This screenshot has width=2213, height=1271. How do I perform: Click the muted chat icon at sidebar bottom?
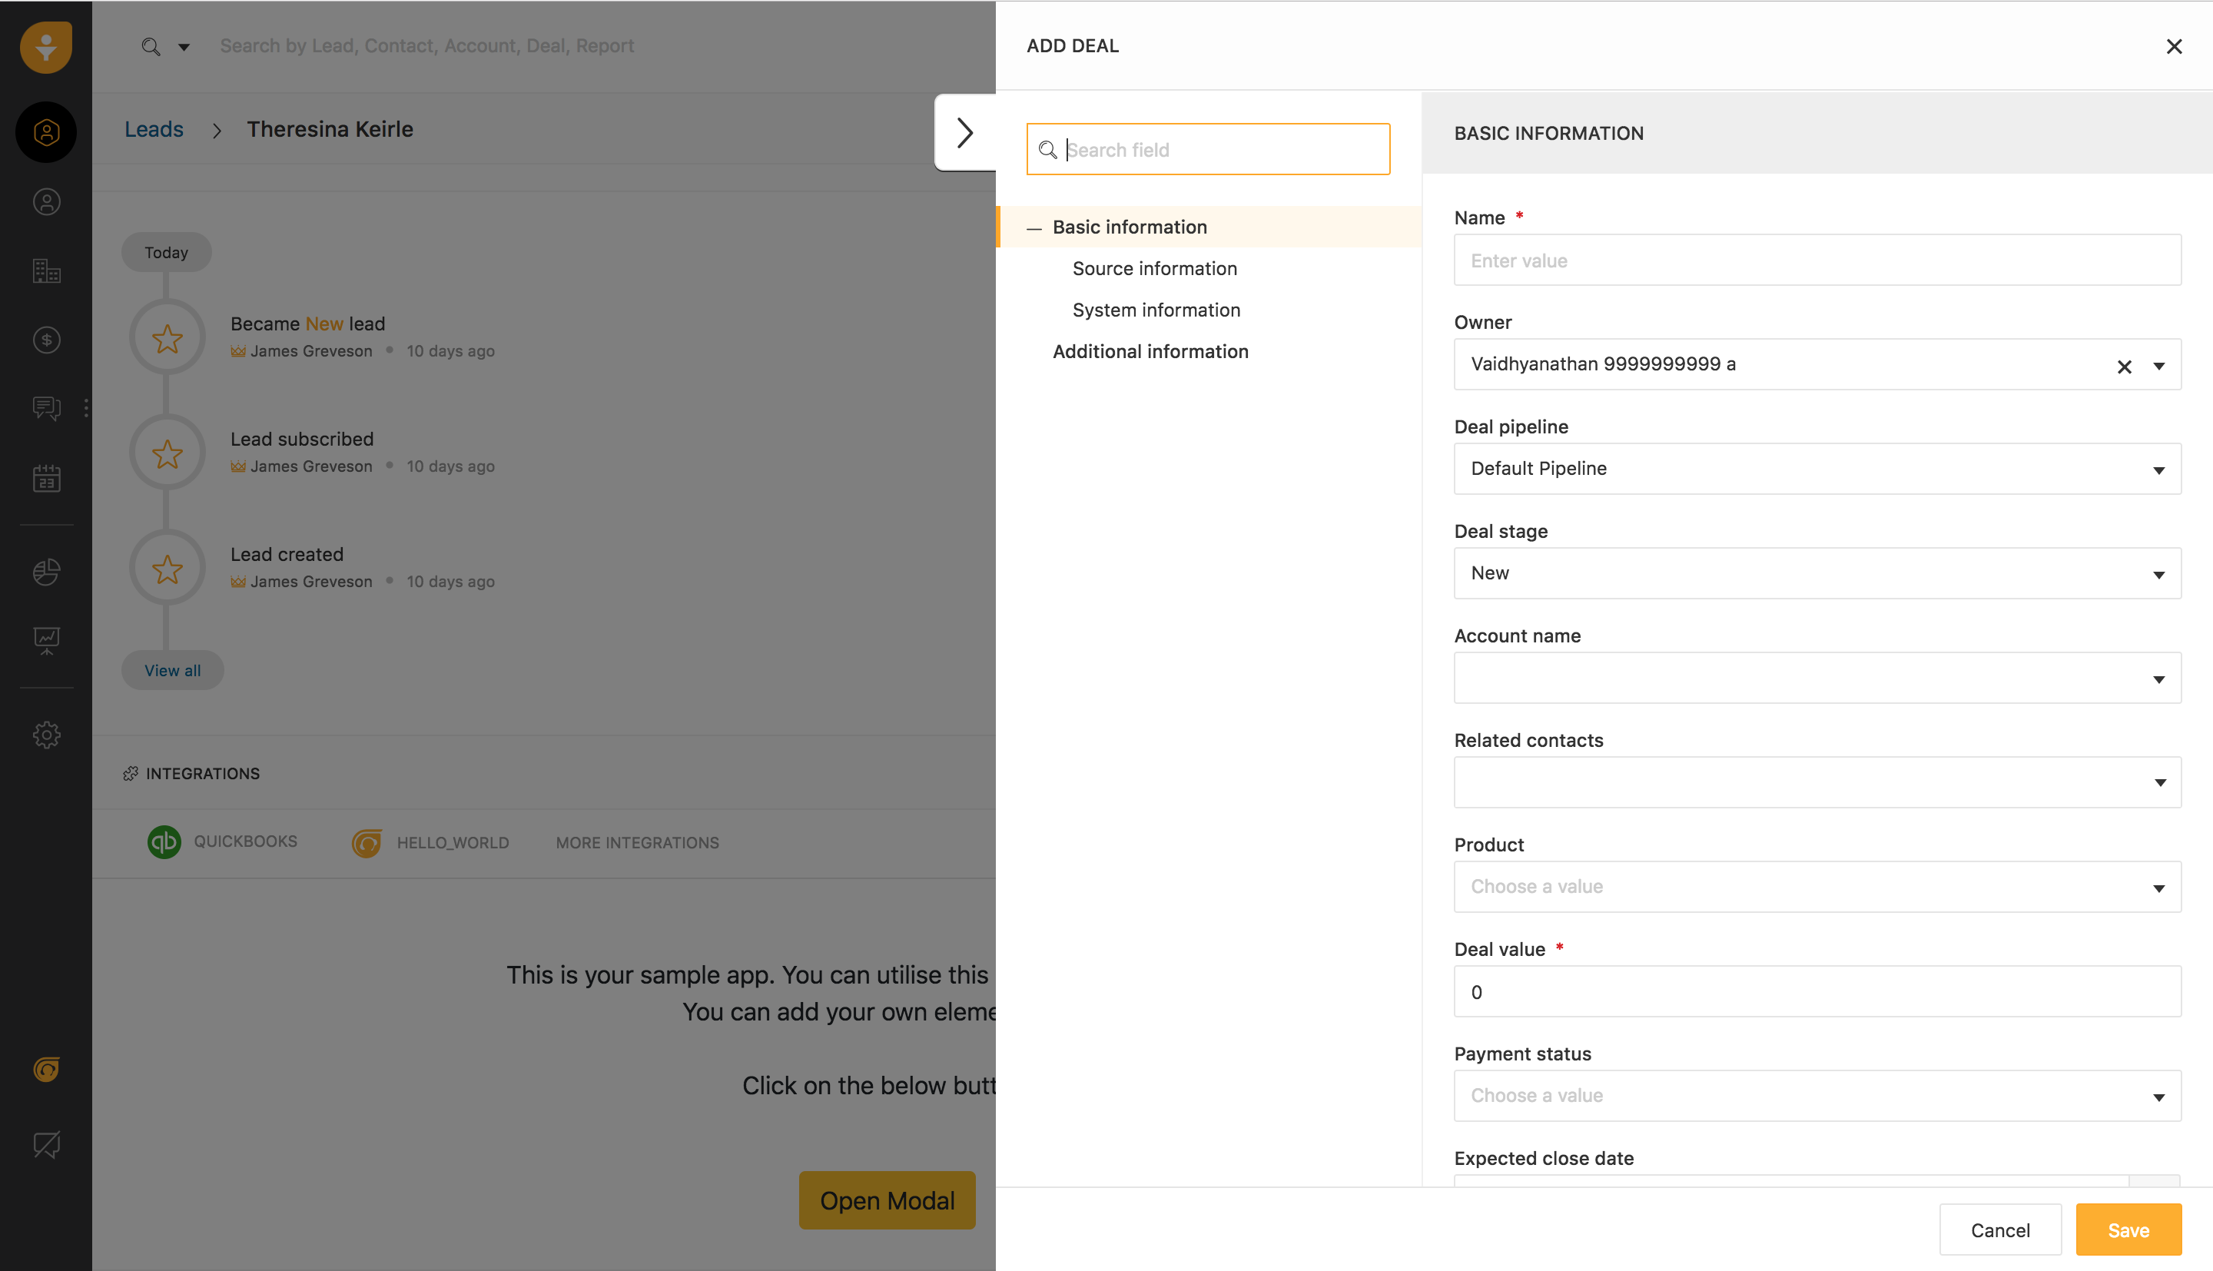[46, 1144]
